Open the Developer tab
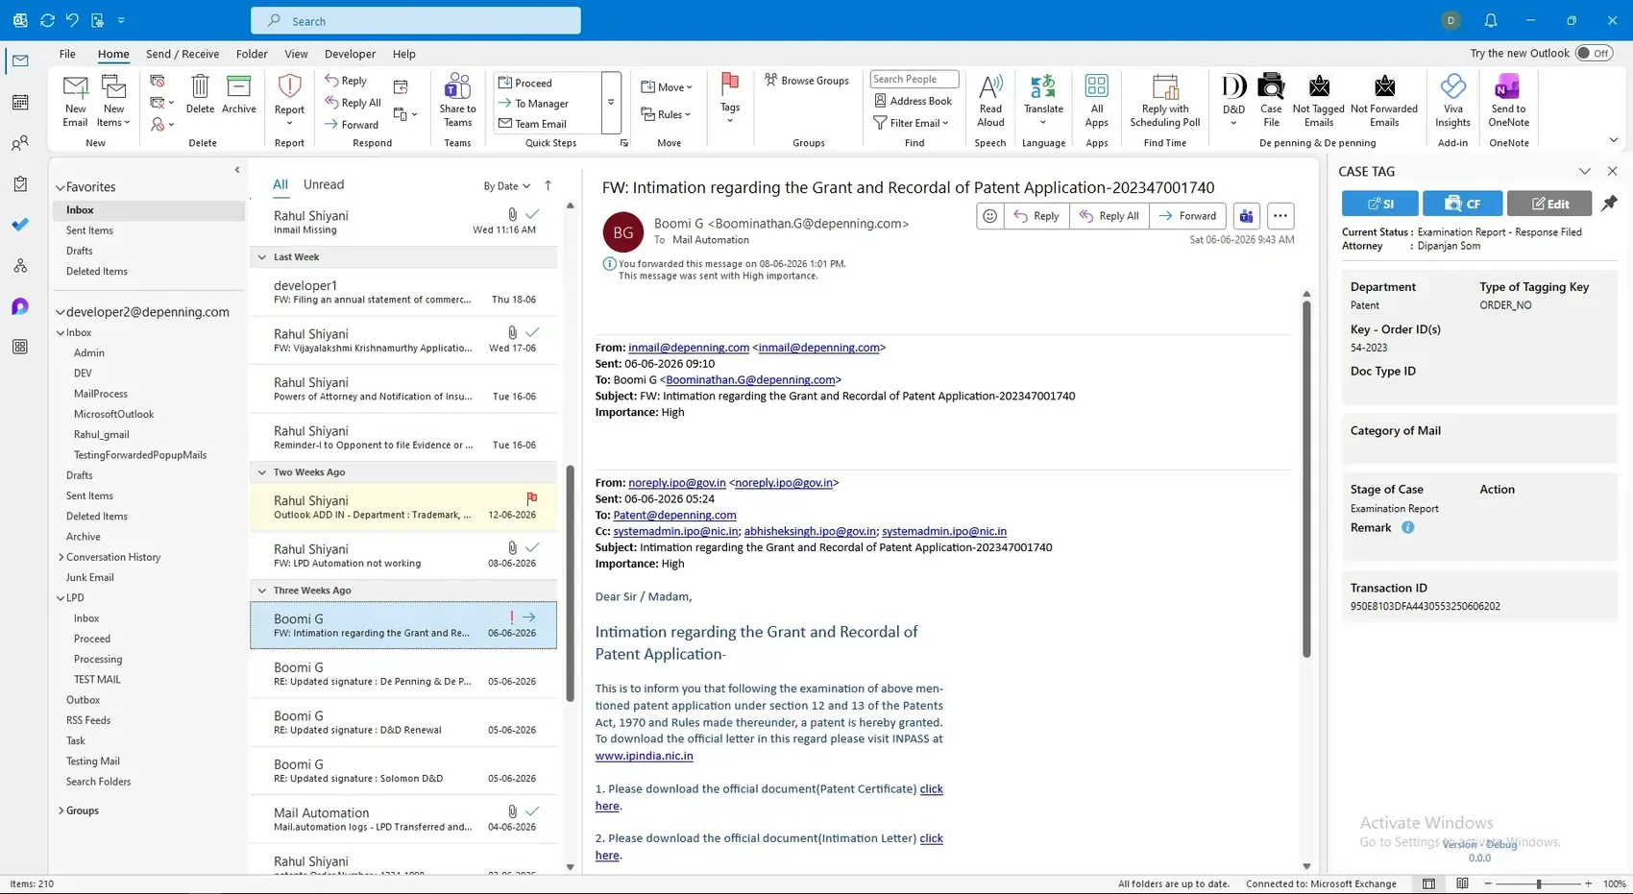This screenshot has width=1633, height=894. pos(350,54)
